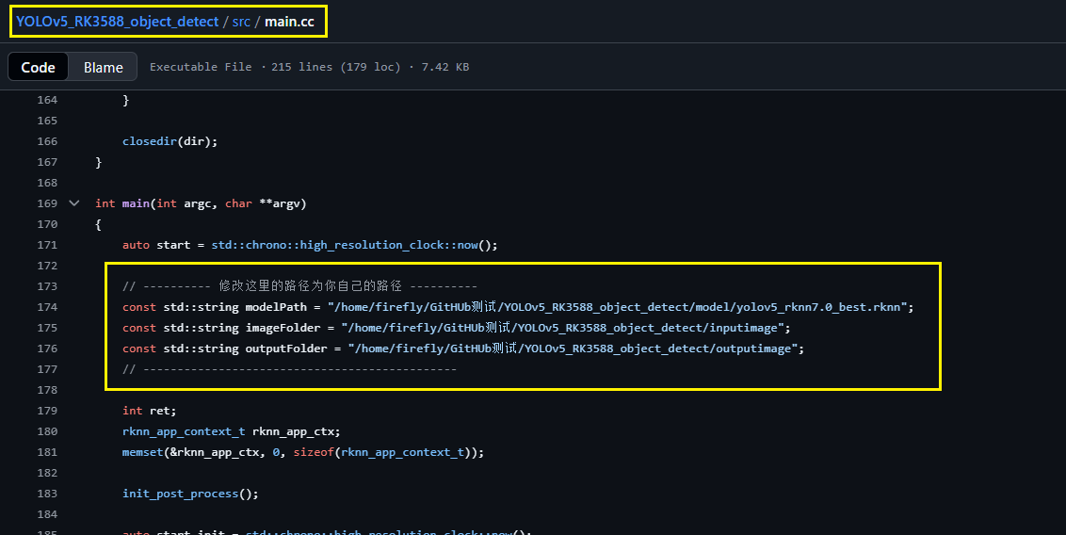Click the modelPath variable name
1066x535 pixels.
(x=276, y=307)
